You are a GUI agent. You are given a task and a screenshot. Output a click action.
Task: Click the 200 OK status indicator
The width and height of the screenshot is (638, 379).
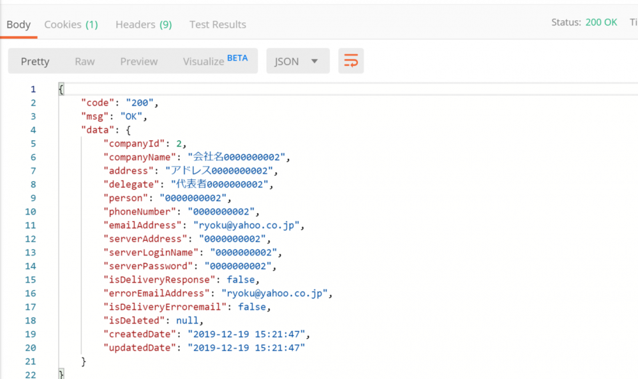coord(600,21)
